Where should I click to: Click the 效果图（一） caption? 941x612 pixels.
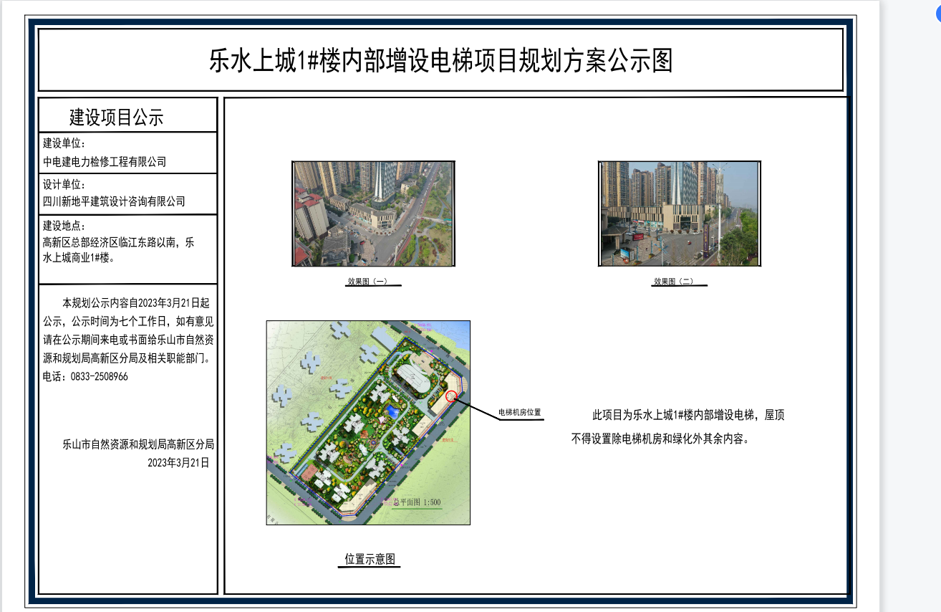pyautogui.click(x=368, y=282)
